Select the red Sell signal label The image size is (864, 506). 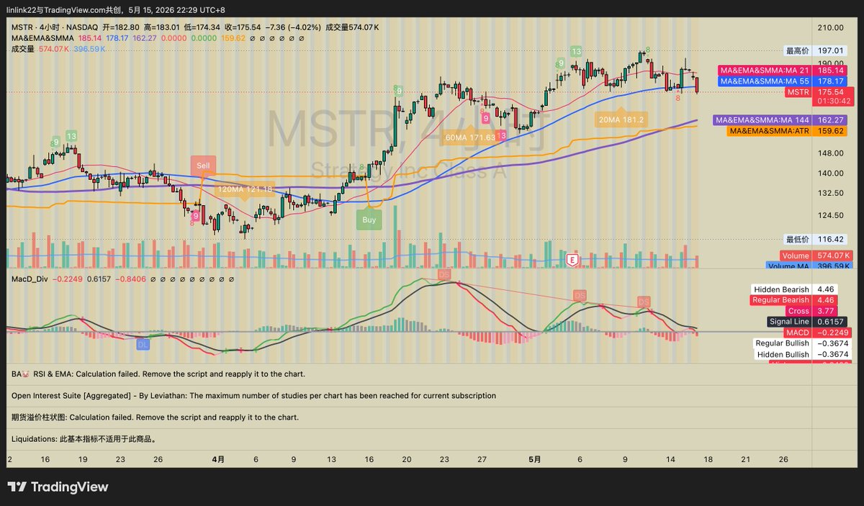click(x=203, y=166)
